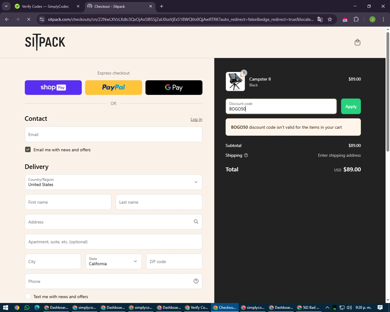The height and width of the screenshot is (312, 390).
Task: Click the Last name field
Action: coord(159,202)
